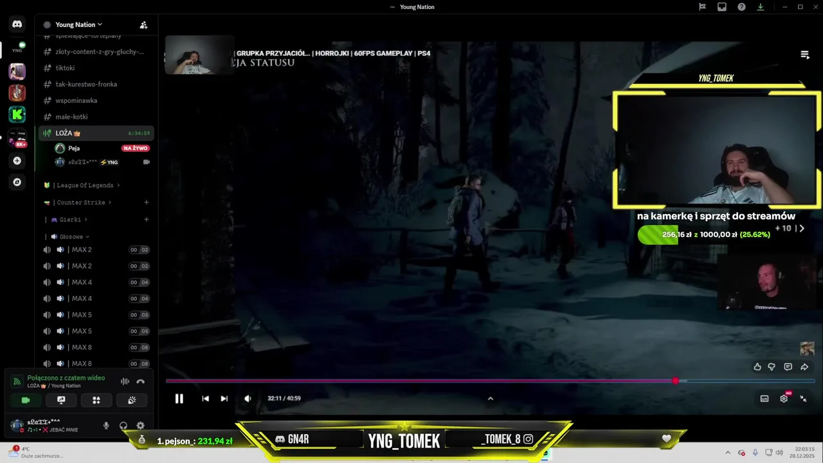Open the weather widget on Windows taskbar
This screenshot has height=463, width=823.
coord(35,452)
